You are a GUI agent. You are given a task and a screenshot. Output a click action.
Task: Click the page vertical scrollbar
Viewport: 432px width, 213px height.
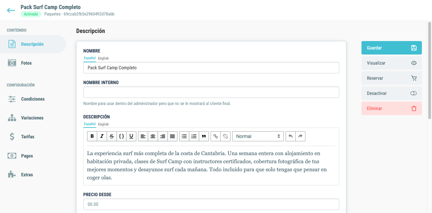click(430, 71)
